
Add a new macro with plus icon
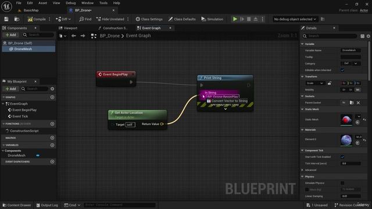pos(52,138)
